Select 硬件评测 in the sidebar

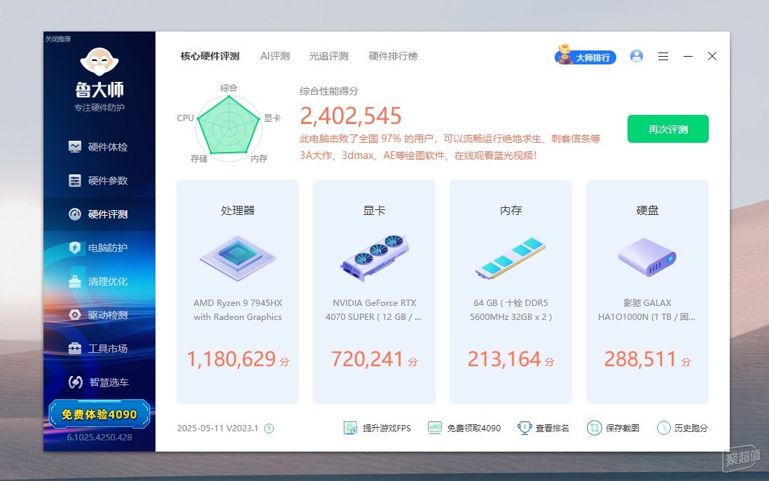tap(99, 214)
